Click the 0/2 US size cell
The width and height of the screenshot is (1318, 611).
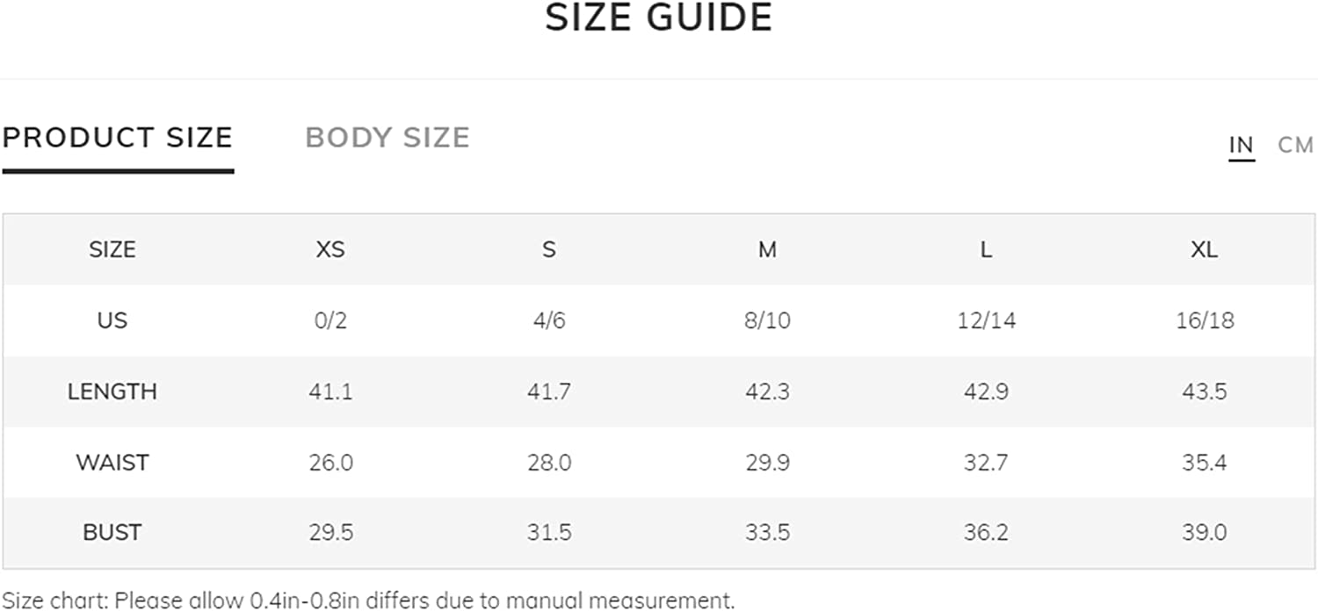pos(330,320)
